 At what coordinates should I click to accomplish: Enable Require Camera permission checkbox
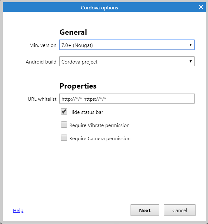tap(64, 138)
